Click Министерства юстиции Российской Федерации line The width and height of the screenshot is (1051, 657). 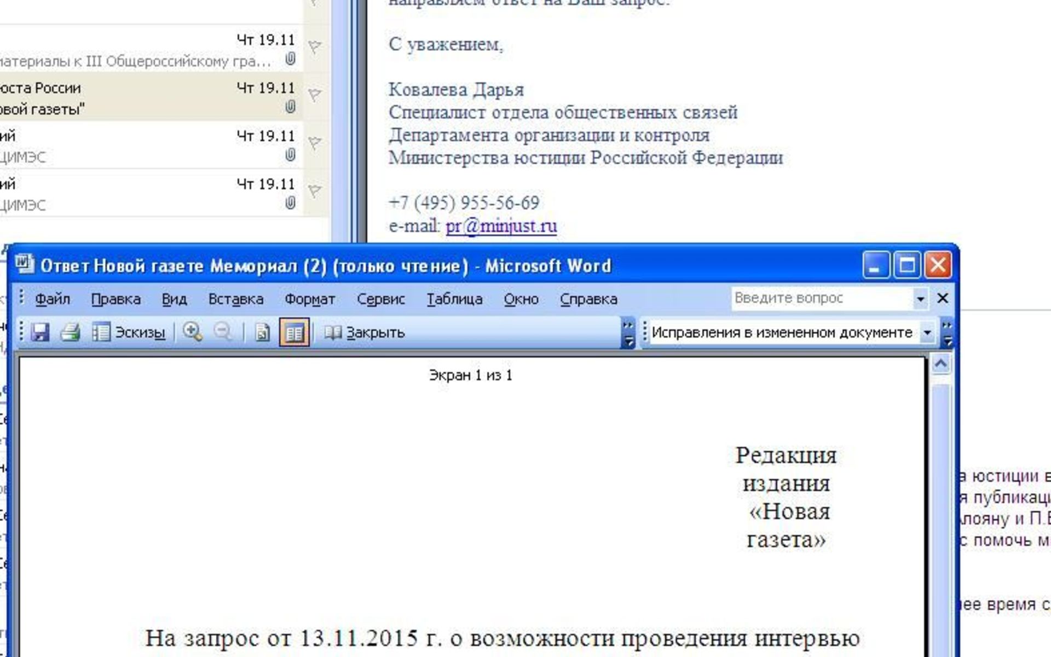pyautogui.click(x=586, y=158)
